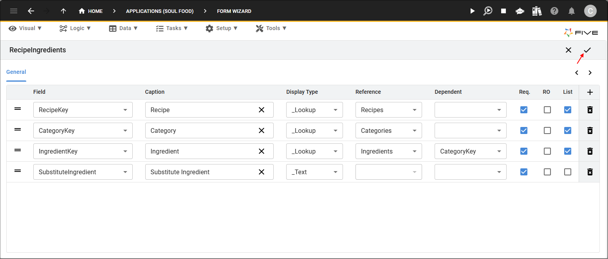This screenshot has height=259, width=608.
Task: Open the chatbot assistant icon
Action: click(520, 11)
